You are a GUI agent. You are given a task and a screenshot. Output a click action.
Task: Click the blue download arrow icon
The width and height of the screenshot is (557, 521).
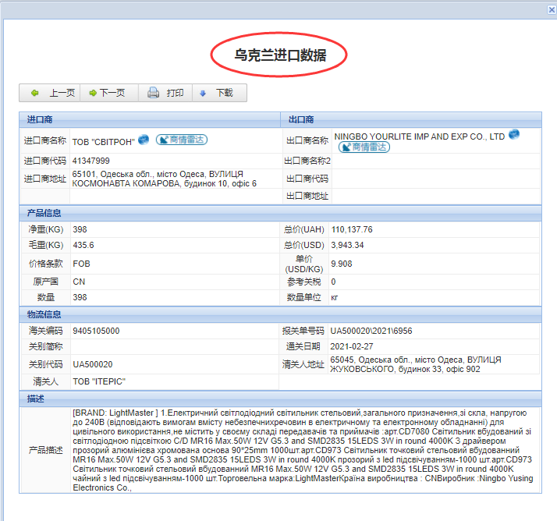(204, 93)
